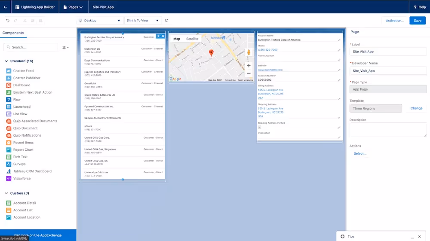Click the www.burlington.com website link

tap(270, 70)
